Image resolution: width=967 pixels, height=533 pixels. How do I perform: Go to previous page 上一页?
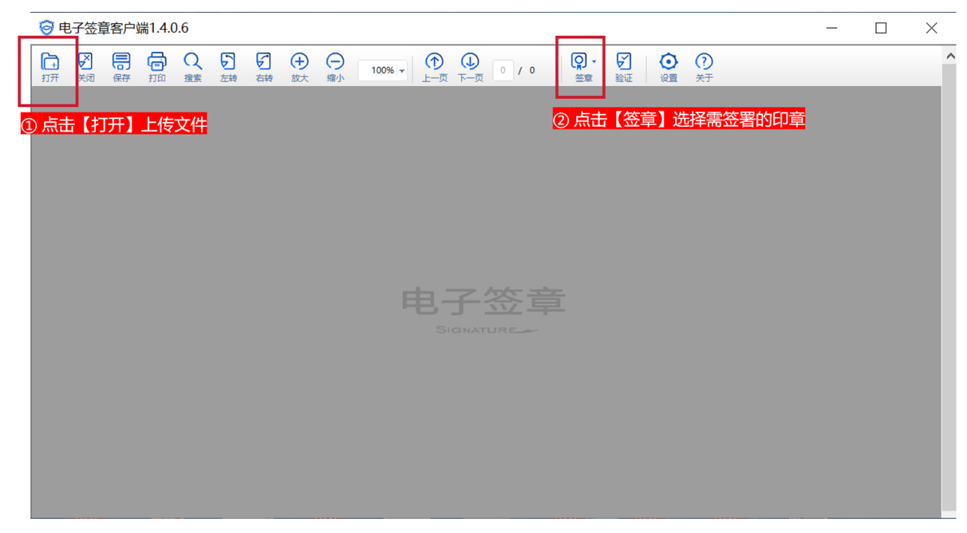[434, 67]
